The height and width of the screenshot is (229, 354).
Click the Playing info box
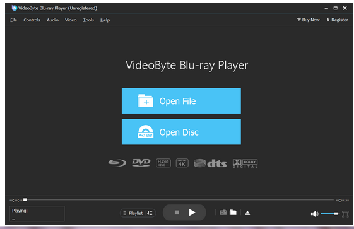(x=37, y=213)
